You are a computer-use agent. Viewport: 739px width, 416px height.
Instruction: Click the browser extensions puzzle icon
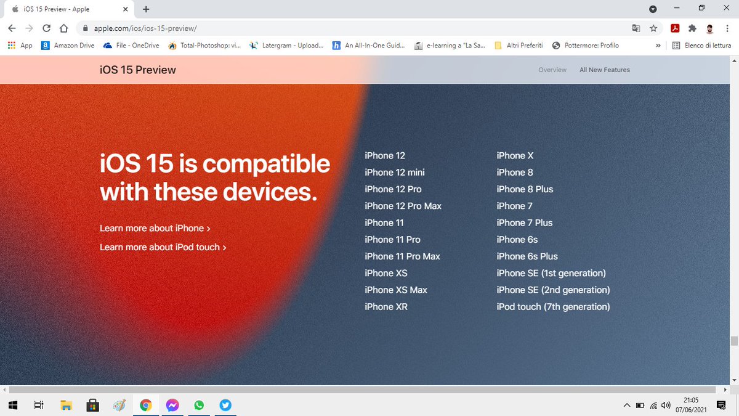coord(692,28)
